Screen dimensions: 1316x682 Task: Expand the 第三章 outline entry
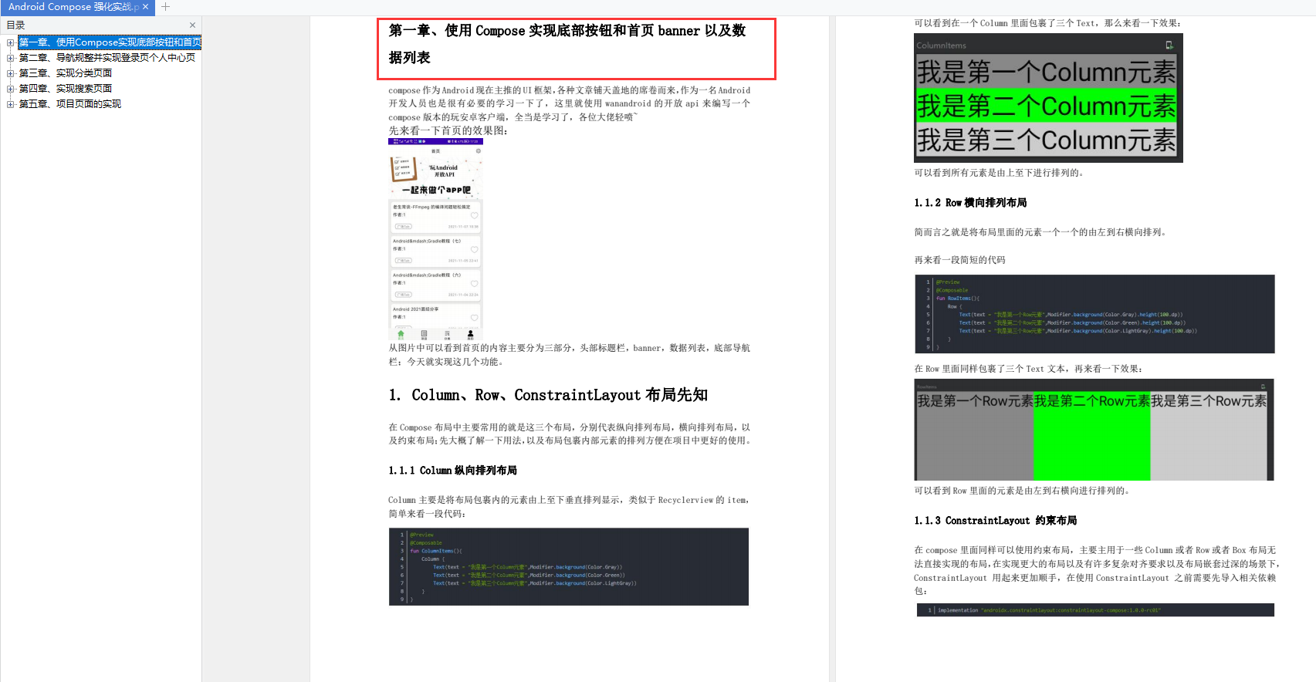[11, 73]
